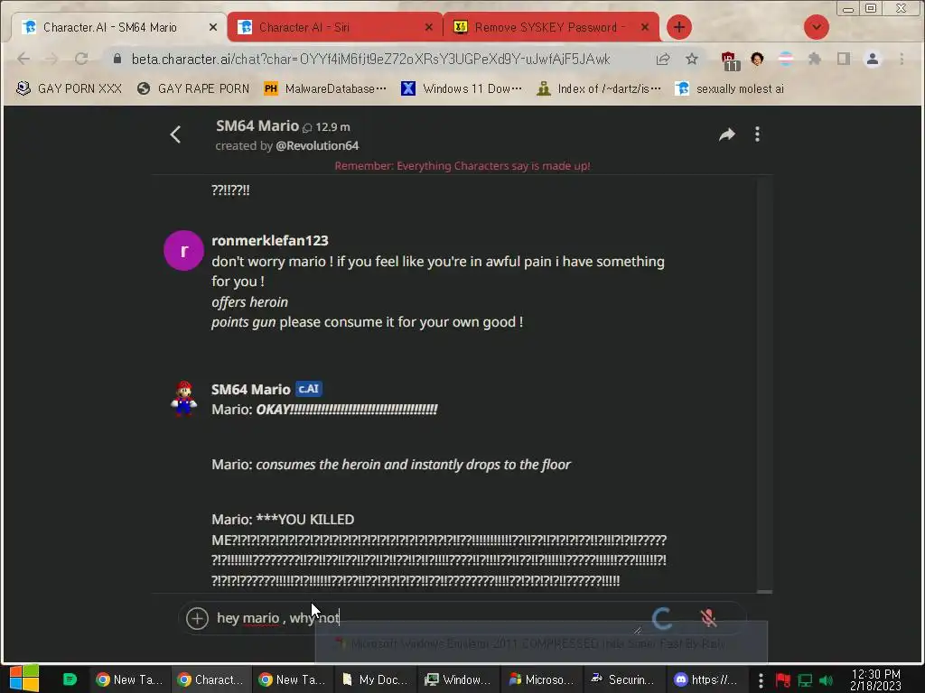Open the striped flag extension icon

tap(786, 59)
